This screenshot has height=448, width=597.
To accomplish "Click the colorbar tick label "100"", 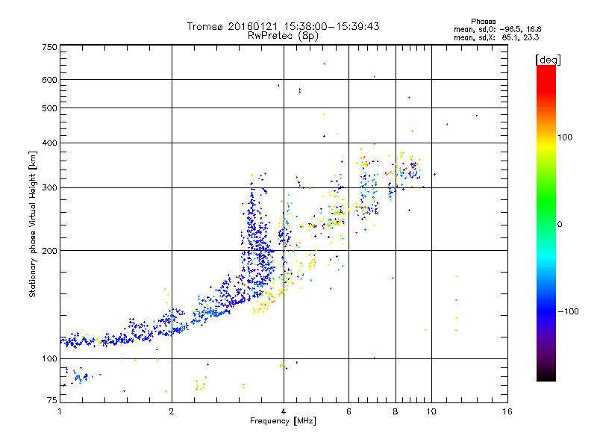I will [565, 137].
